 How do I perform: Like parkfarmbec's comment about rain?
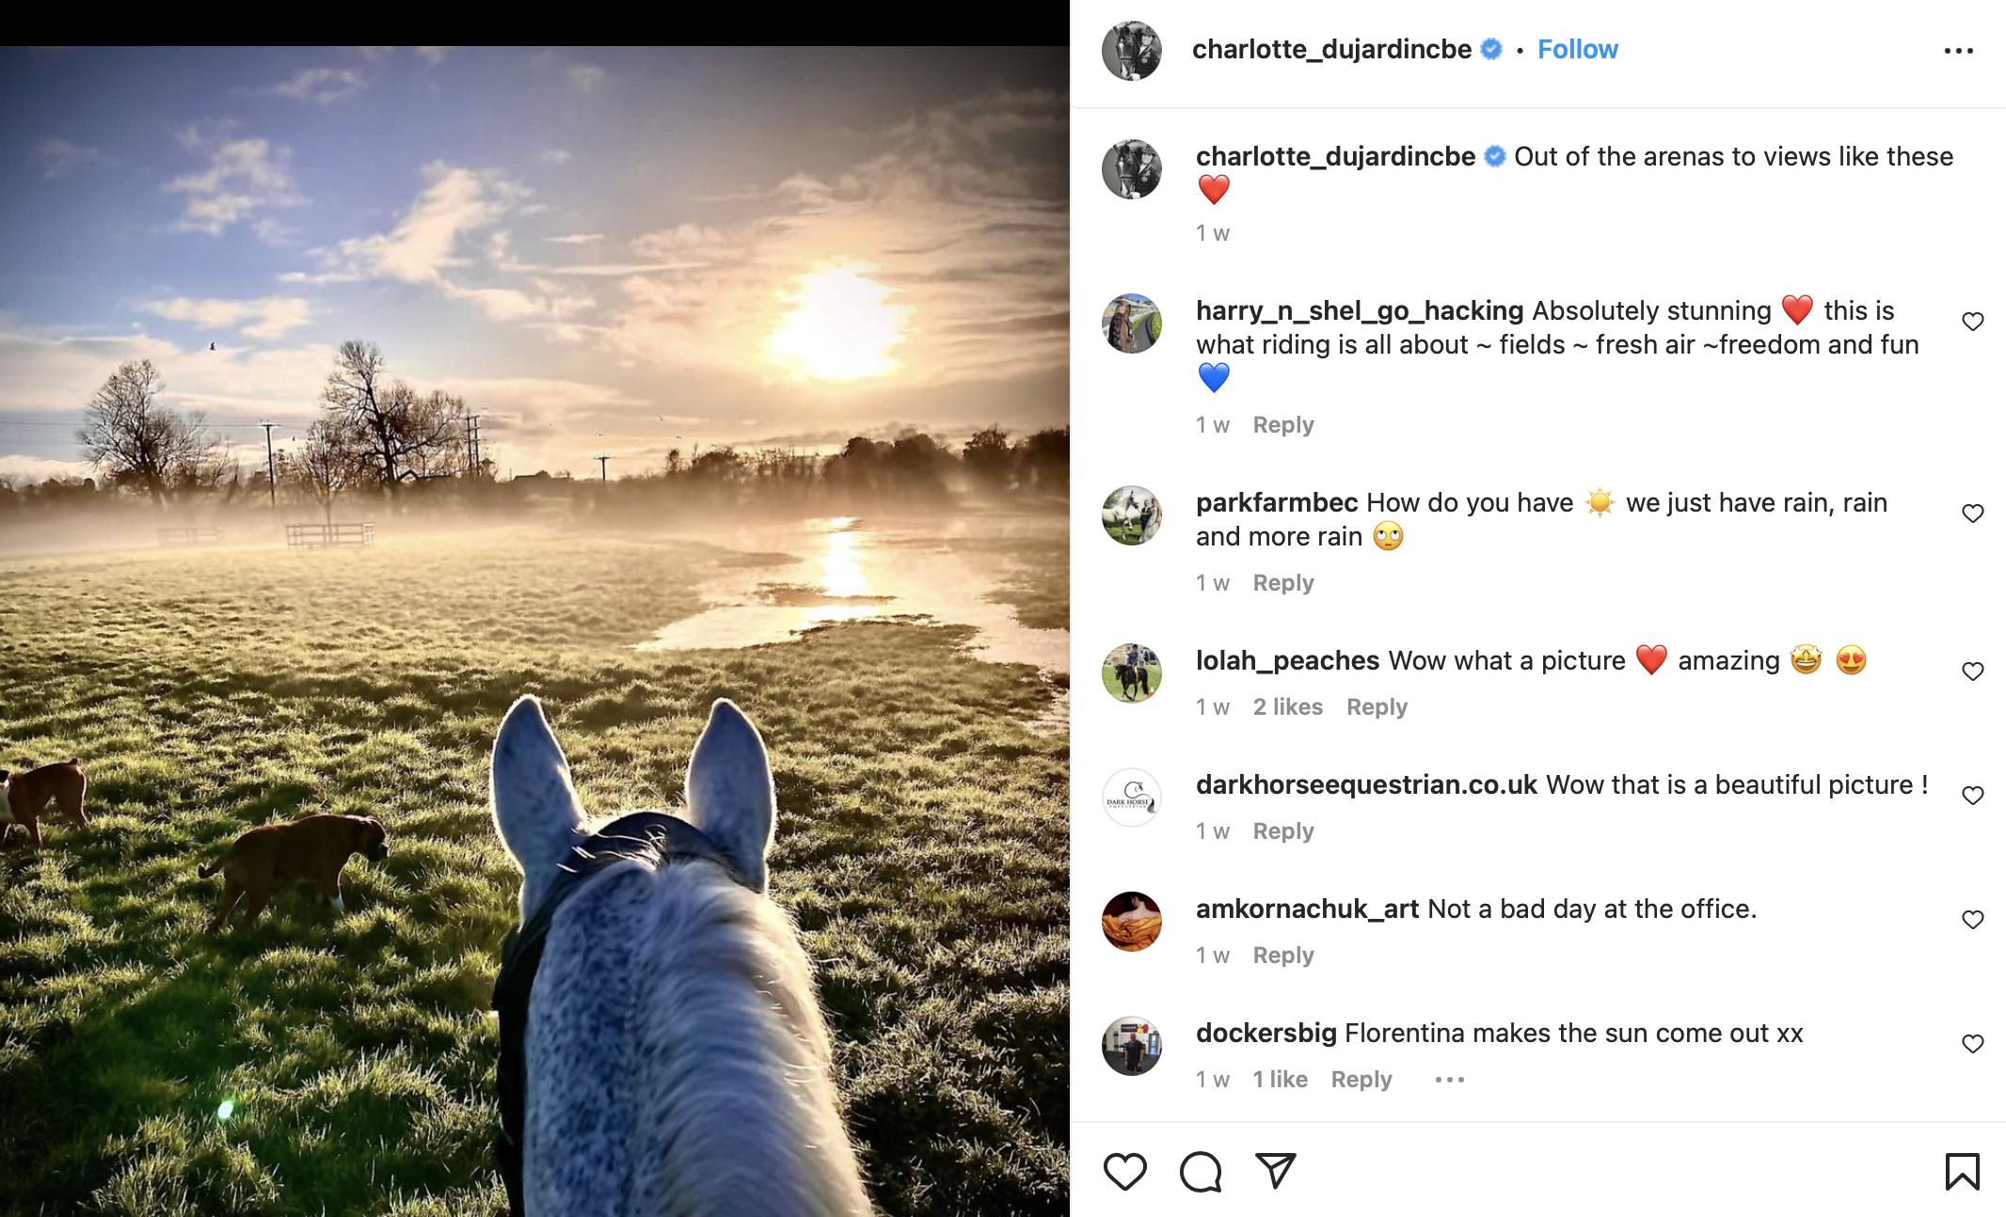[1972, 514]
